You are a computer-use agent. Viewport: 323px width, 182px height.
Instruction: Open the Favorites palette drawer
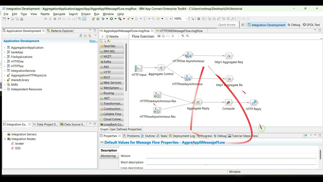pyautogui.click(x=112, y=46)
